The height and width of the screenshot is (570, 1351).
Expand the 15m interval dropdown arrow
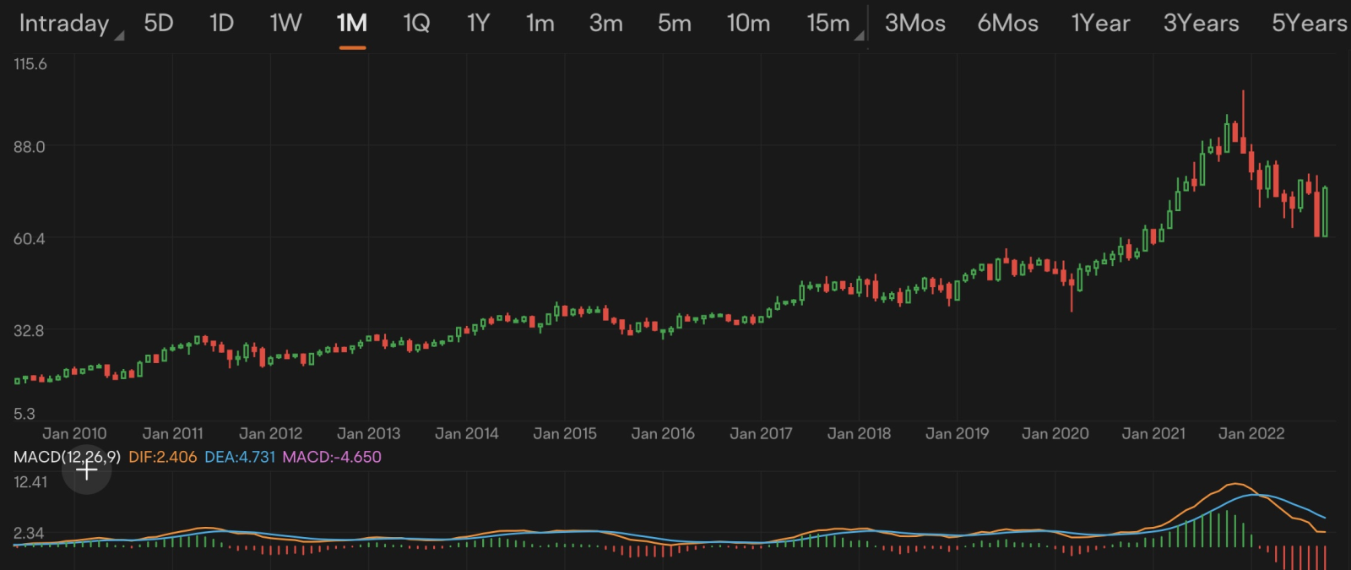859,35
